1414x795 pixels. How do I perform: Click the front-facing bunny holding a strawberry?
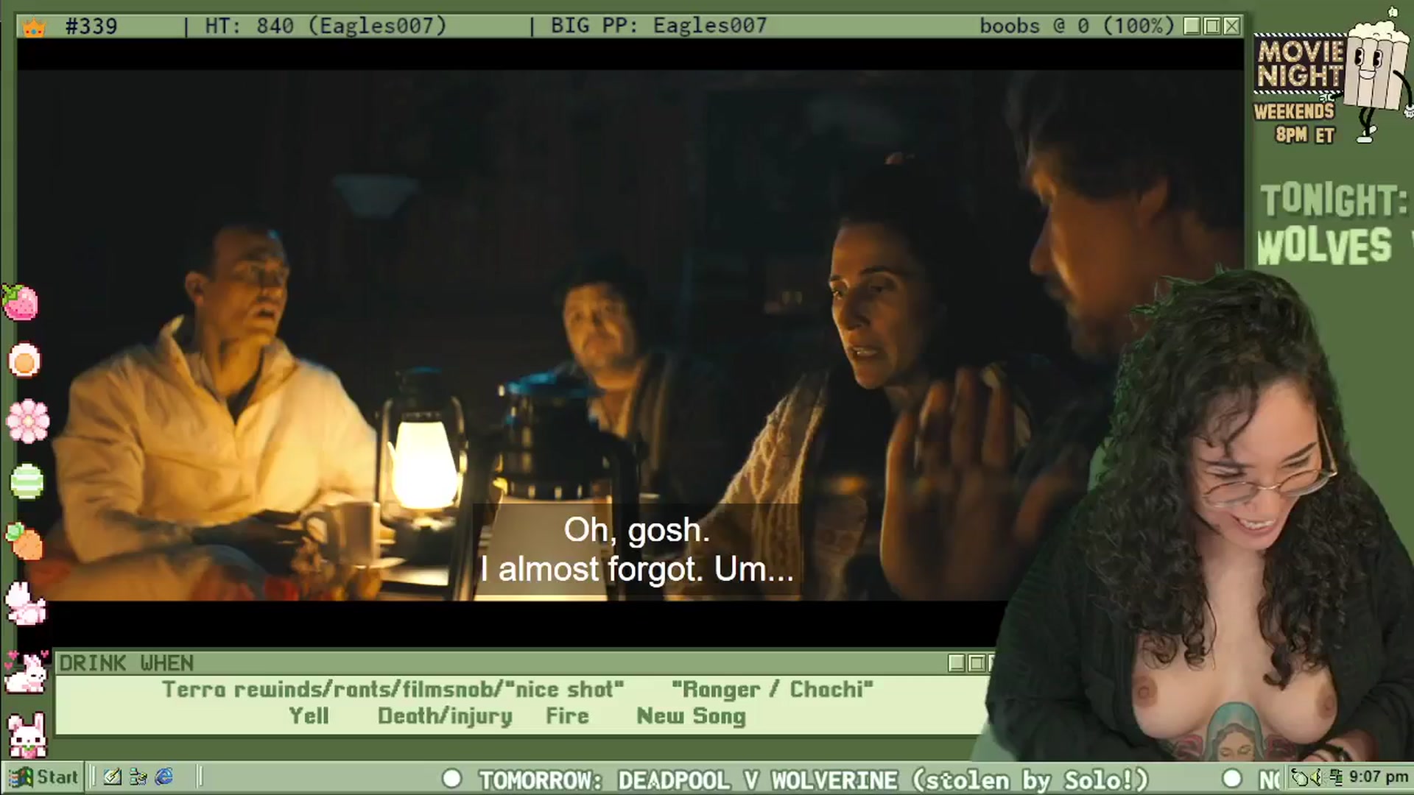pyautogui.click(x=27, y=735)
